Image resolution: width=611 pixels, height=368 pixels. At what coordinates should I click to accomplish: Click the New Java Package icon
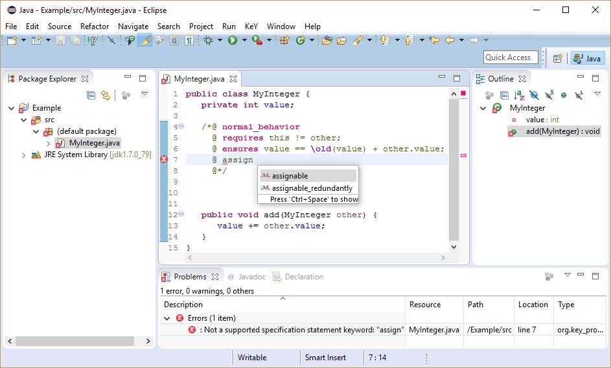285,40
